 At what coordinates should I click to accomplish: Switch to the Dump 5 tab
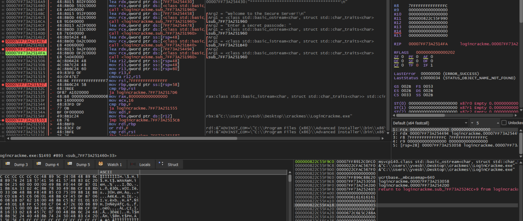(x=80, y=165)
